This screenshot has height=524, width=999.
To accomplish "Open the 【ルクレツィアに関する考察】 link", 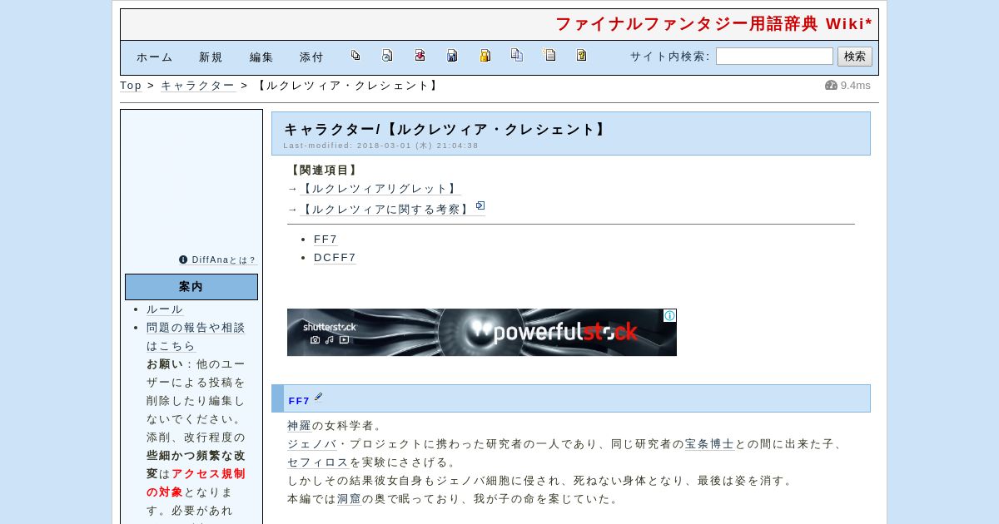I will pyautogui.click(x=386, y=210).
